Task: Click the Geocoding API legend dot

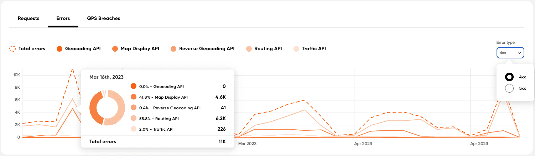Action: [59, 49]
